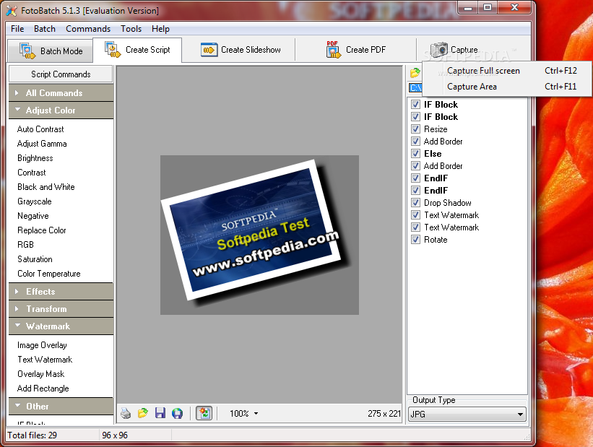Click the preview image of Softpedia Test
The height and width of the screenshot is (447, 593).
[x=259, y=235]
